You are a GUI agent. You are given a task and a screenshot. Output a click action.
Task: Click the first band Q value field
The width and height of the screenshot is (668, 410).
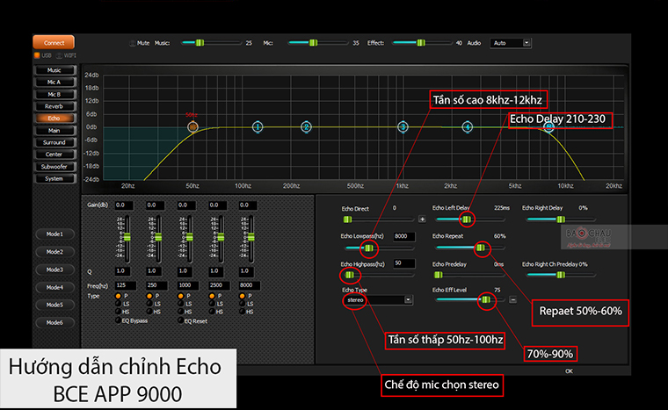[x=123, y=270]
